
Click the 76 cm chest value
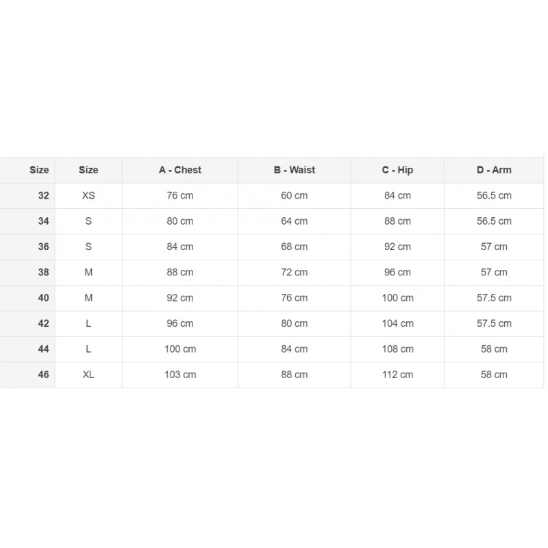tap(180, 195)
